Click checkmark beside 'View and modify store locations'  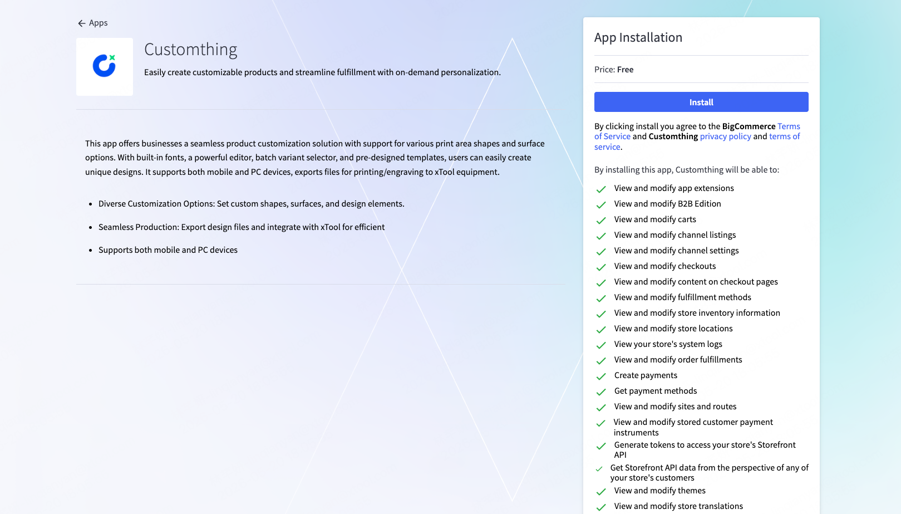pos(601,330)
